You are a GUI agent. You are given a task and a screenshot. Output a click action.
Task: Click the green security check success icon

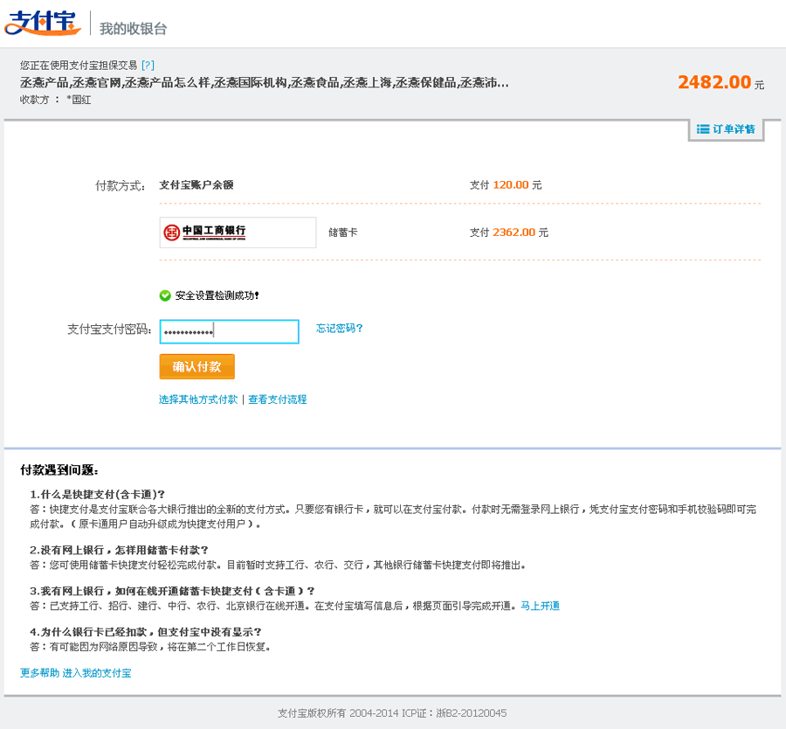pyautogui.click(x=165, y=295)
